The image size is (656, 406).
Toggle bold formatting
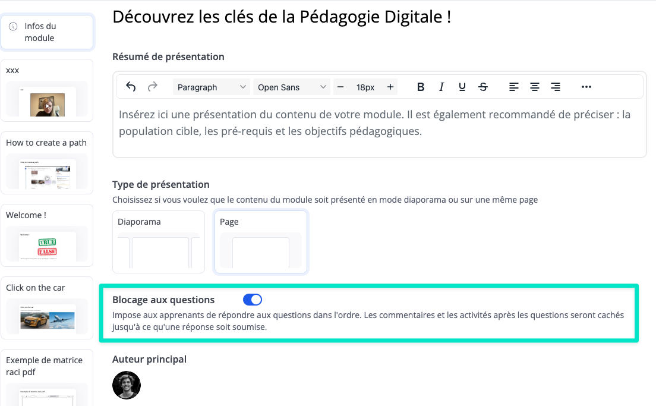point(421,87)
